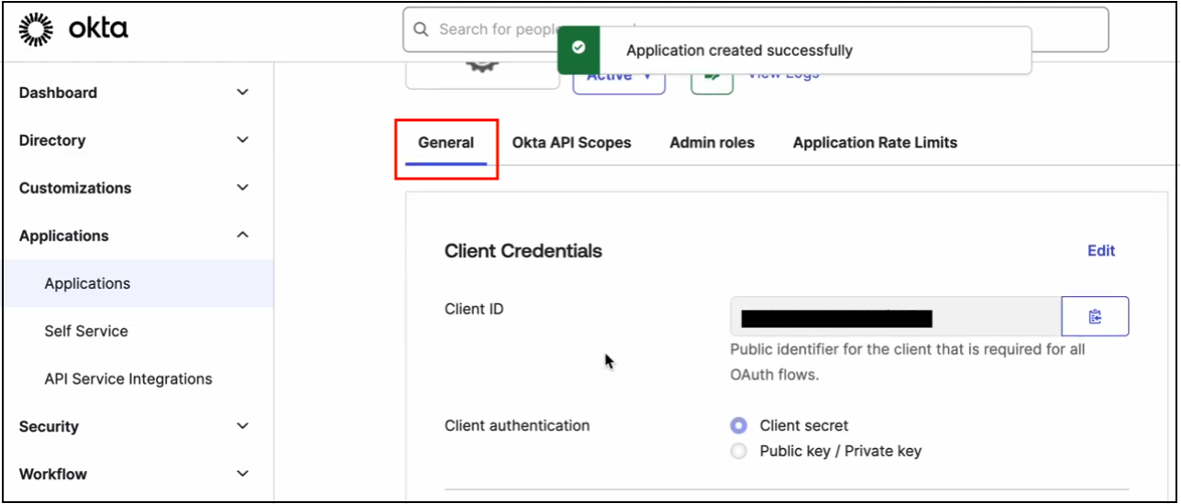Switch to the General tab

tap(446, 143)
